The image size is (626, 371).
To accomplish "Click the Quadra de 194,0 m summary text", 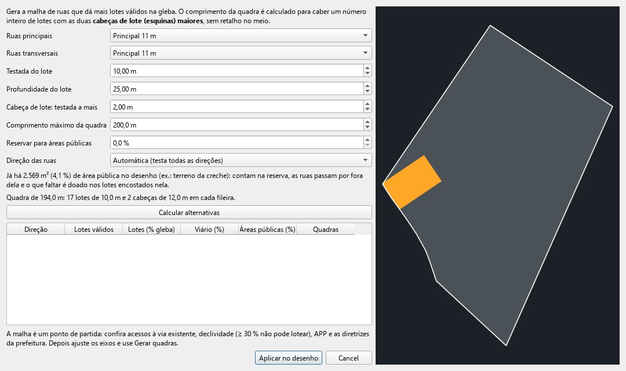I will pyautogui.click(x=121, y=197).
